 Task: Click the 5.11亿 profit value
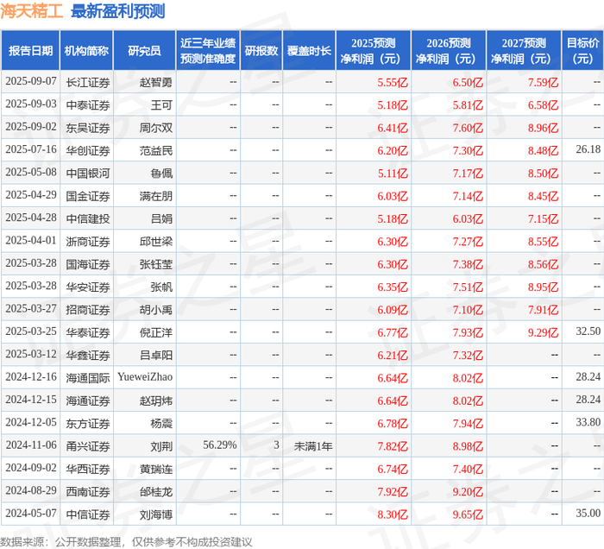point(392,173)
